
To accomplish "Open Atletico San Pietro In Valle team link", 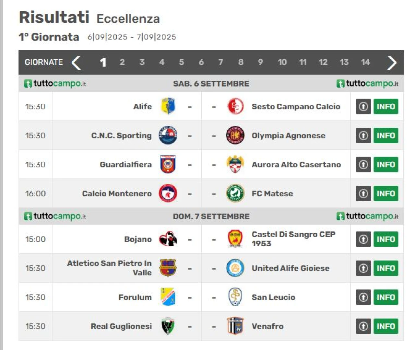I will (x=109, y=268).
